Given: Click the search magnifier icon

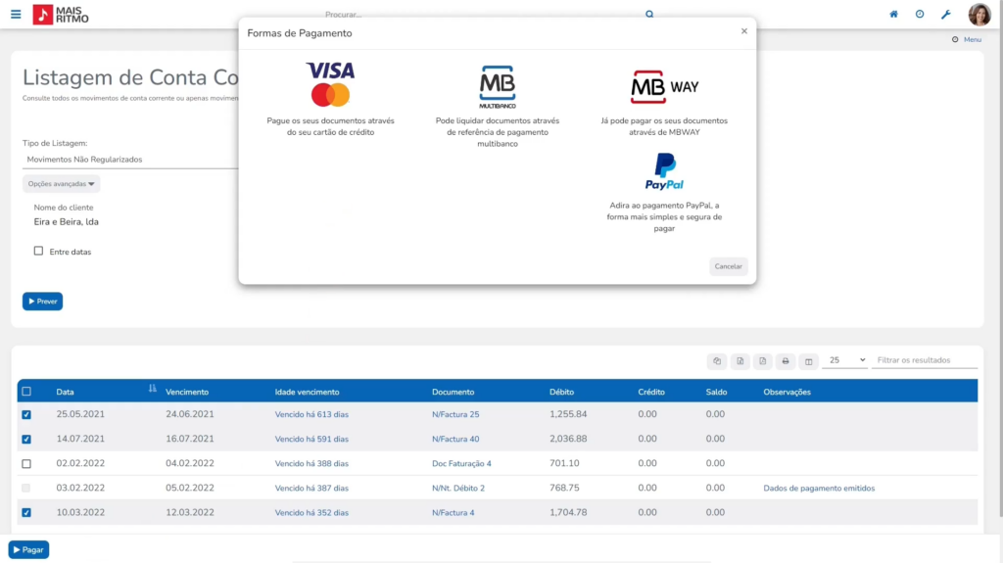Looking at the screenshot, I should pyautogui.click(x=649, y=14).
